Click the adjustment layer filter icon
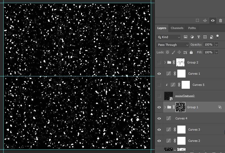 pos(192,37)
